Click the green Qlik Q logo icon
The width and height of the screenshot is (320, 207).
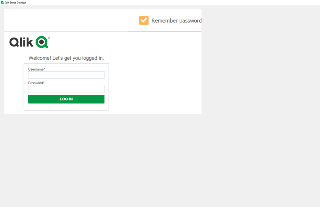(42, 42)
